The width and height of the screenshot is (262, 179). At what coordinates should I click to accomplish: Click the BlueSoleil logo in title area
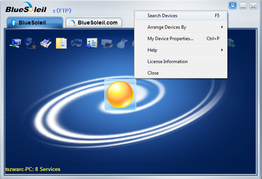(26, 8)
